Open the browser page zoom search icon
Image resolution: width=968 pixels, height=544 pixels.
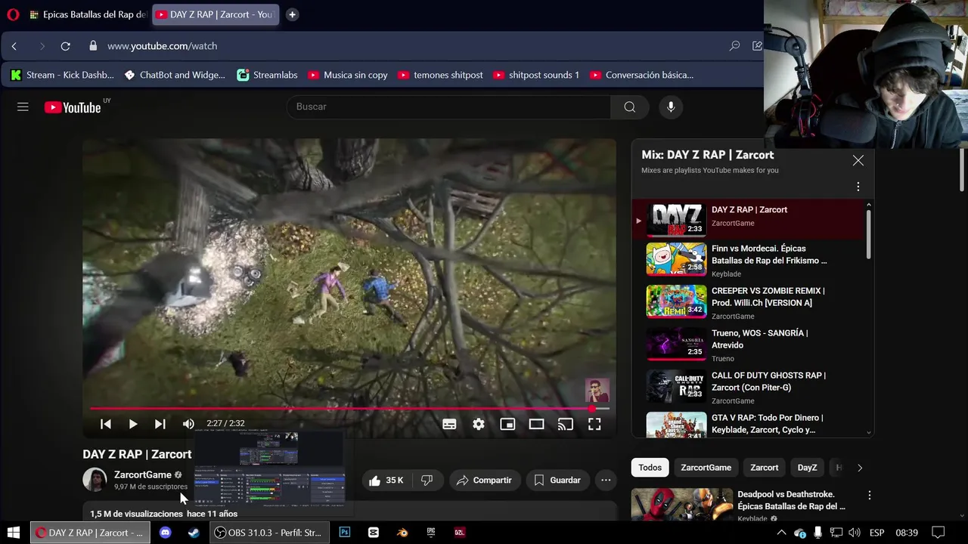[734, 46]
